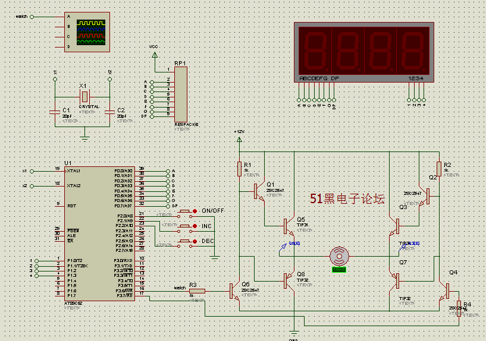
Task: Click the TIP31 label under Q5
Action: pos(303,225)
